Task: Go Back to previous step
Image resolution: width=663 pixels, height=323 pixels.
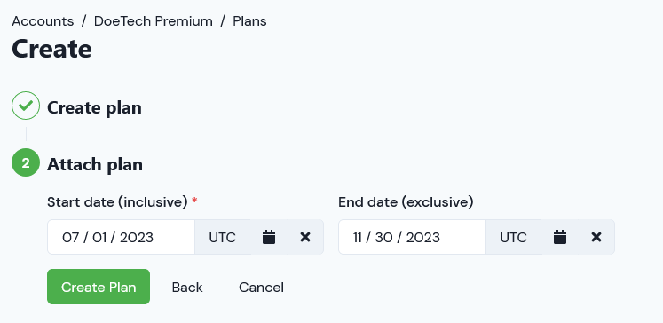Action: click(187, 288)
